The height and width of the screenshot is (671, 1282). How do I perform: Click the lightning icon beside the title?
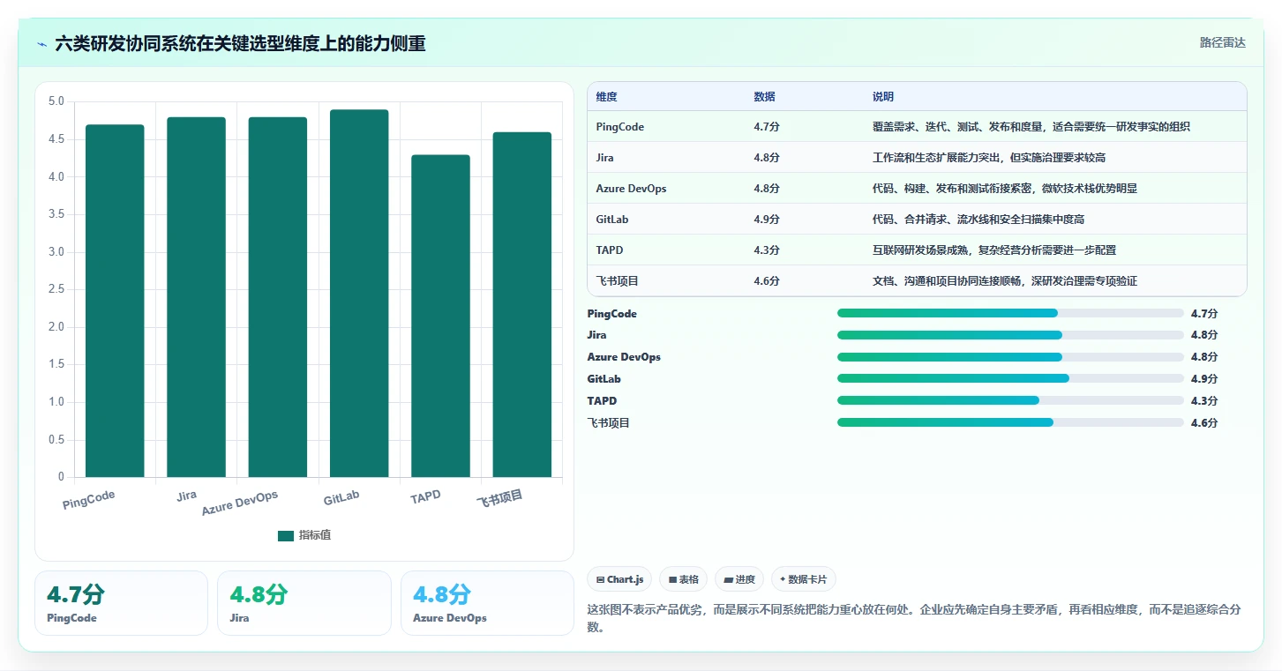click(41, 43)
